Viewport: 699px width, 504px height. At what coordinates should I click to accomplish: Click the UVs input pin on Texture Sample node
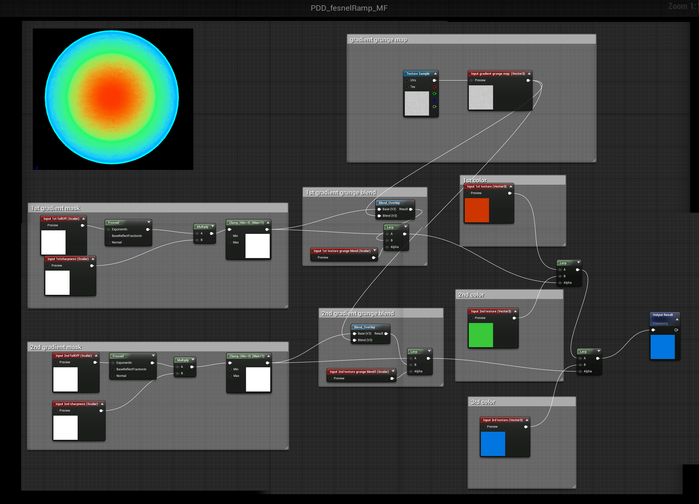(407, 80)
